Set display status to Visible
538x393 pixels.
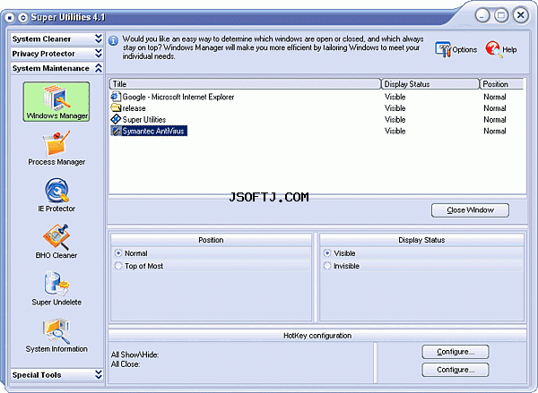pyautogui.click(x=327, y=253)
